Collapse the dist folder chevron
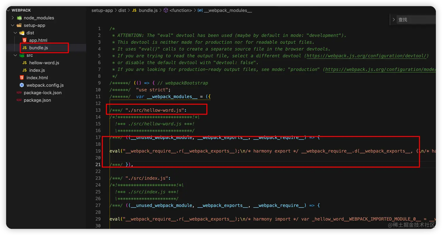Image resolution: width=442 pixels, height=235 pixels. 15,33
